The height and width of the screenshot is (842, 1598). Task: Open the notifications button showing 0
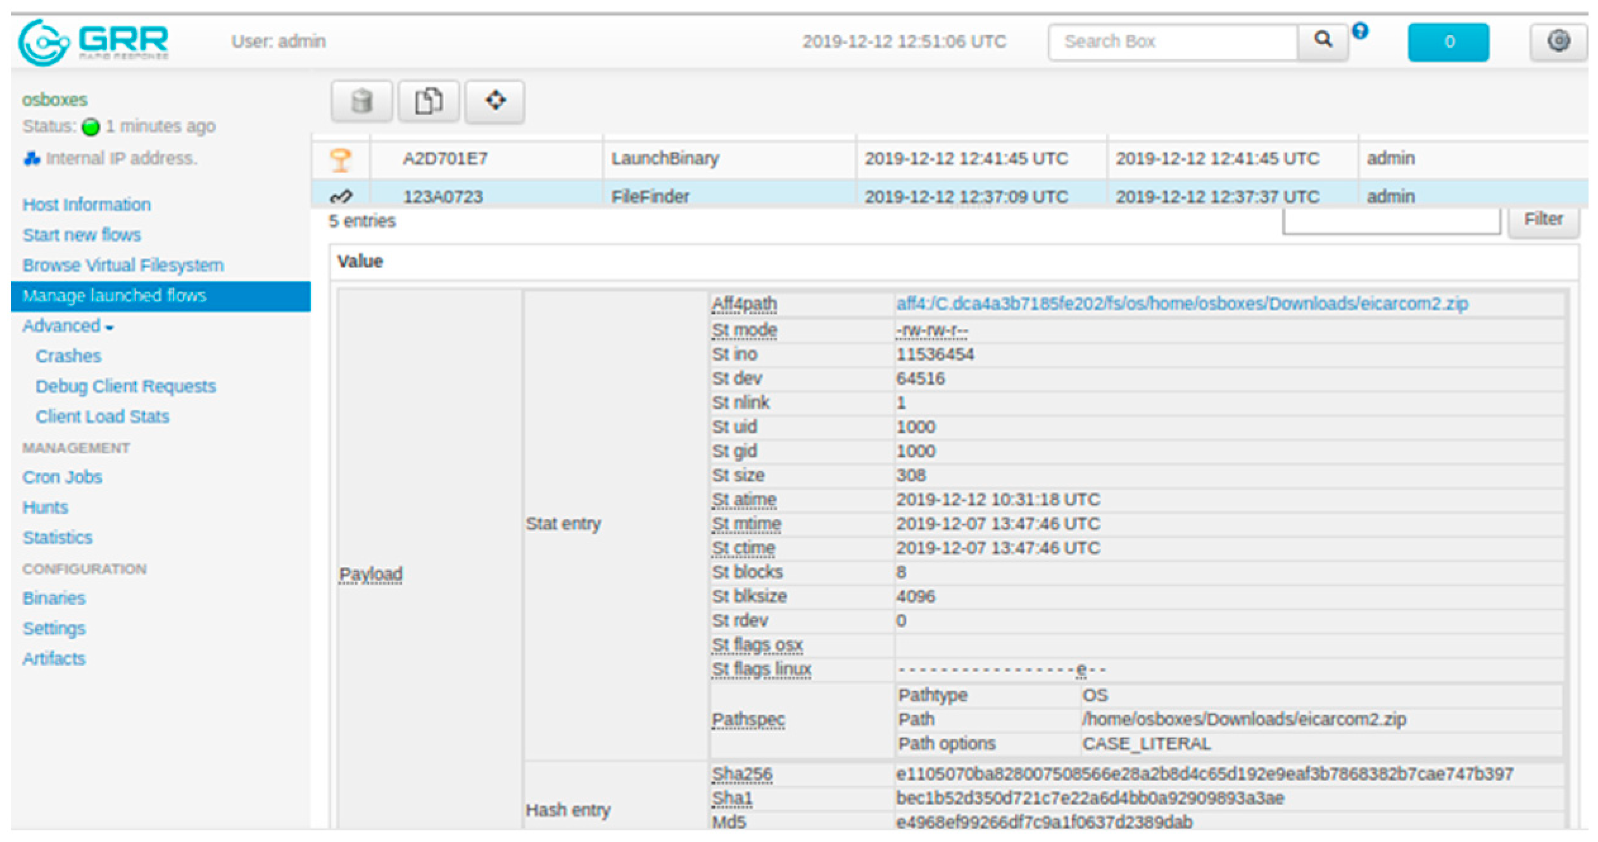click(x=1448, y=42)
